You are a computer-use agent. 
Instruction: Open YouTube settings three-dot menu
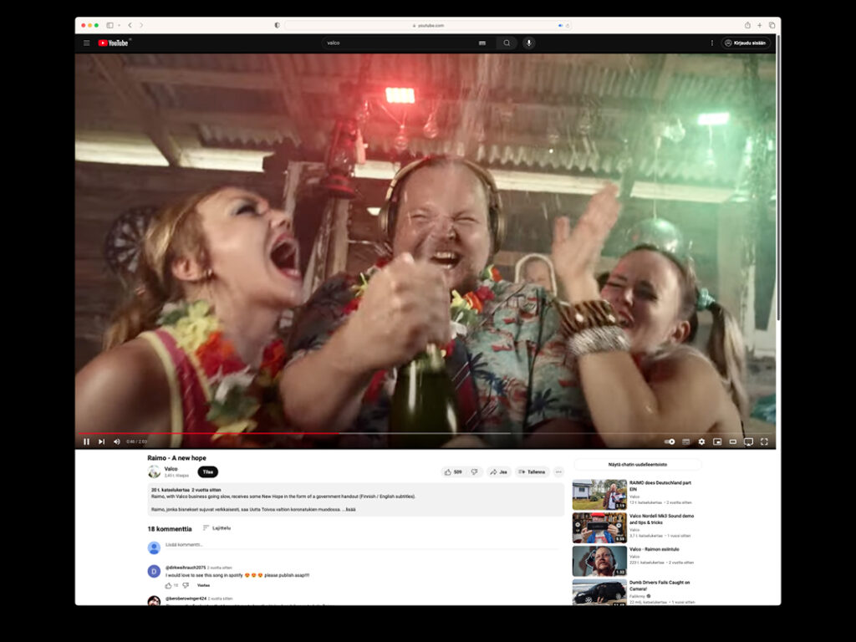(712, 43)
